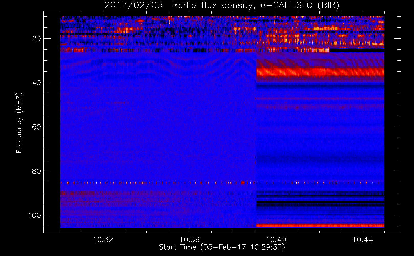Click the 60 MHz frequency tick label
The width and height of the screenshot is (414, 256).
[37, 127]
